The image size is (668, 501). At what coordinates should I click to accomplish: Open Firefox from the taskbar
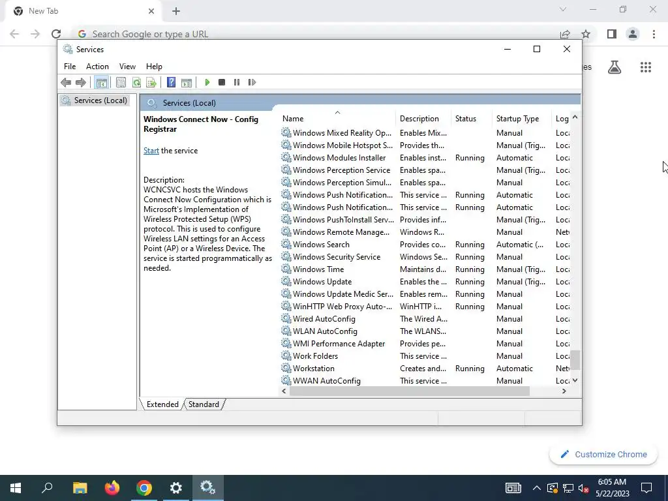tap(112, 488)
